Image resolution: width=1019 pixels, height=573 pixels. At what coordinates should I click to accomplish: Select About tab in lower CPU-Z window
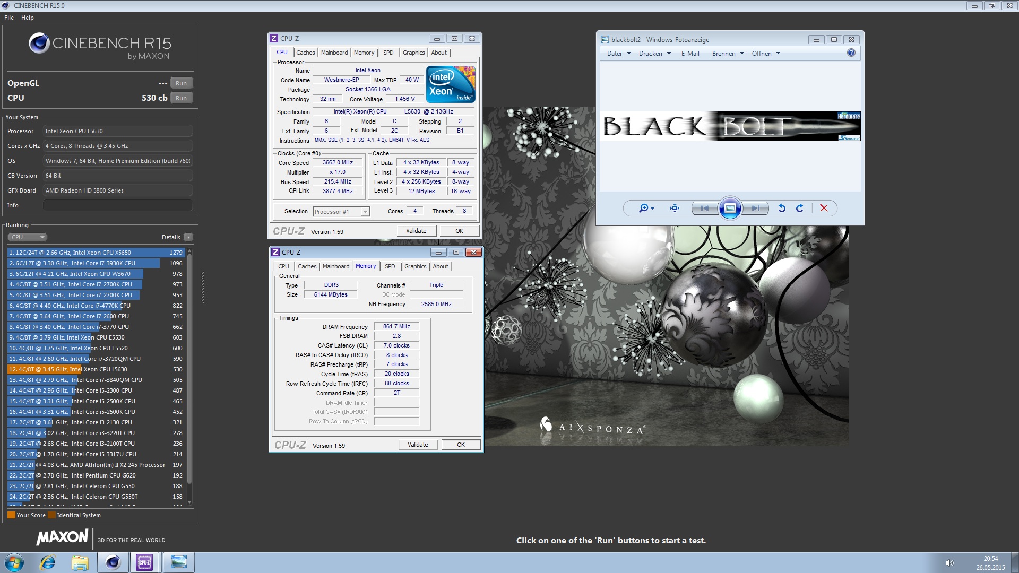click(x=441, y=266)
